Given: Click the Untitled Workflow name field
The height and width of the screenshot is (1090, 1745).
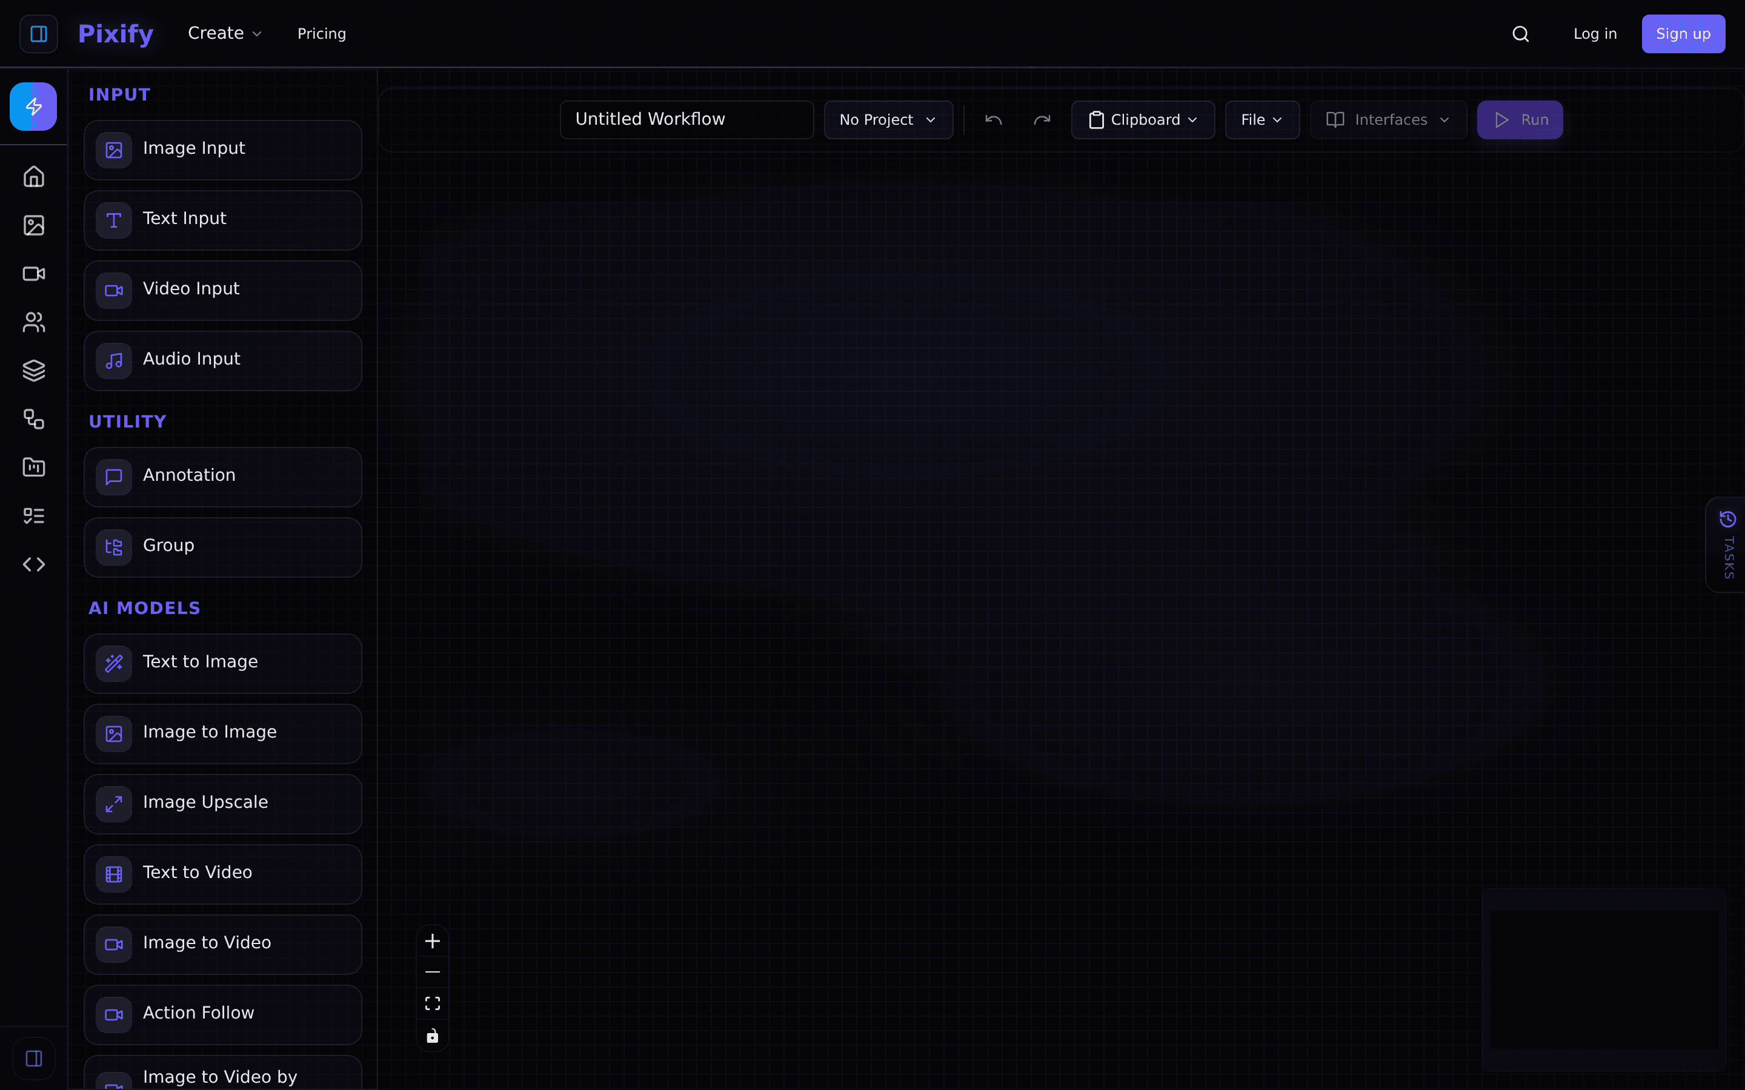Looking at the screenshot, I should [x=686, y=120].
